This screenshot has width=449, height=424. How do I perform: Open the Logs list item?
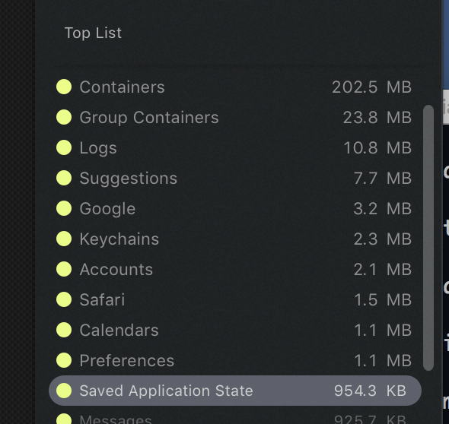click(x=235, y=147)
